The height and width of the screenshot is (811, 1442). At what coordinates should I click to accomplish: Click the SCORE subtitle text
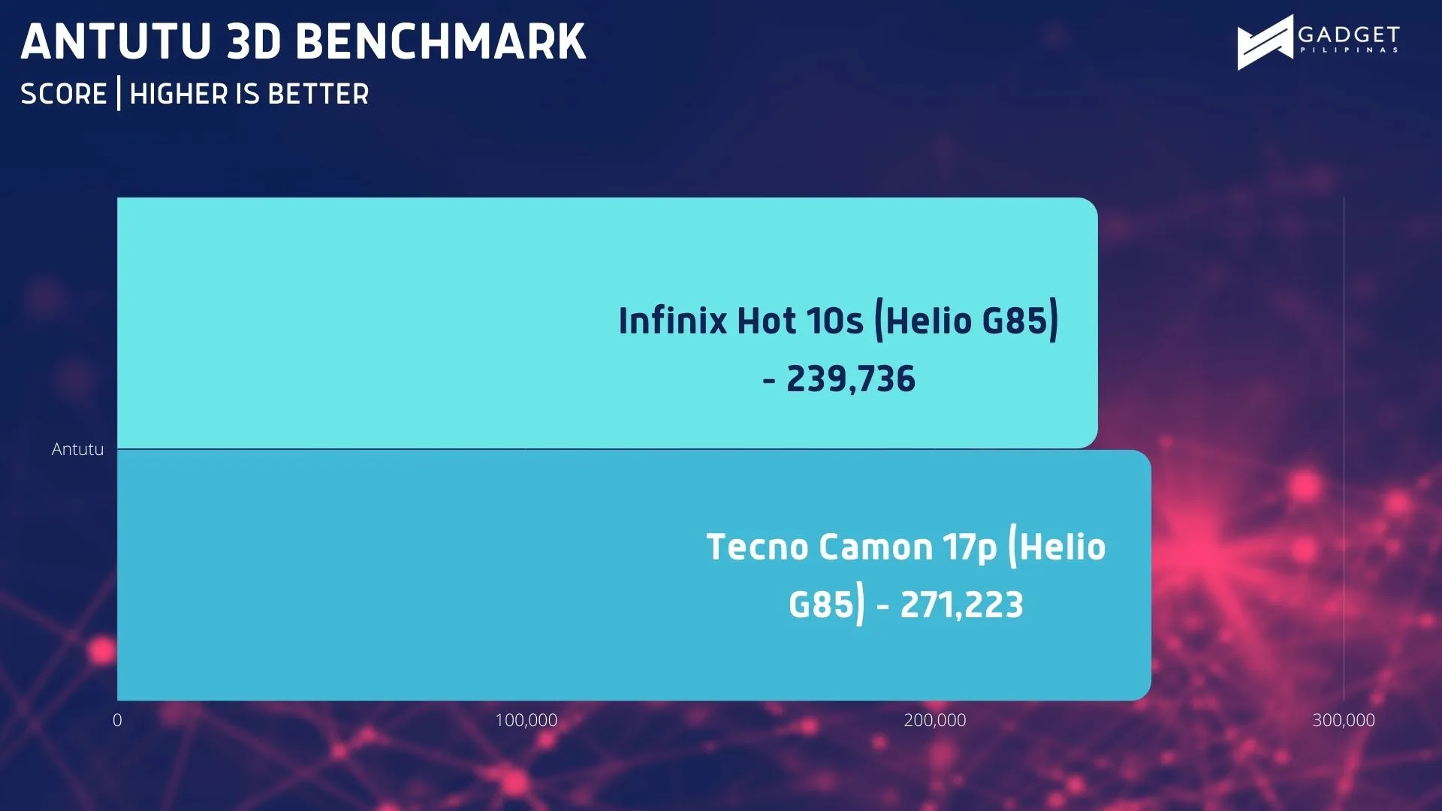coord(64,95)
